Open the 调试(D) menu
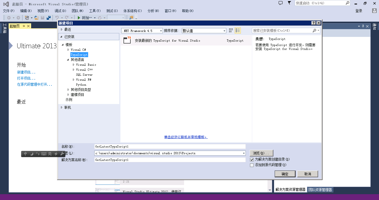379x200 pixels. coord(60,11)
